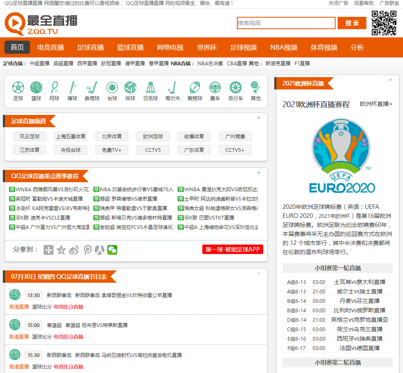The image size is (403, 373).
Task: Open the 风云足球 channel button
Action: pyautogui.click(x=30, y=137)
